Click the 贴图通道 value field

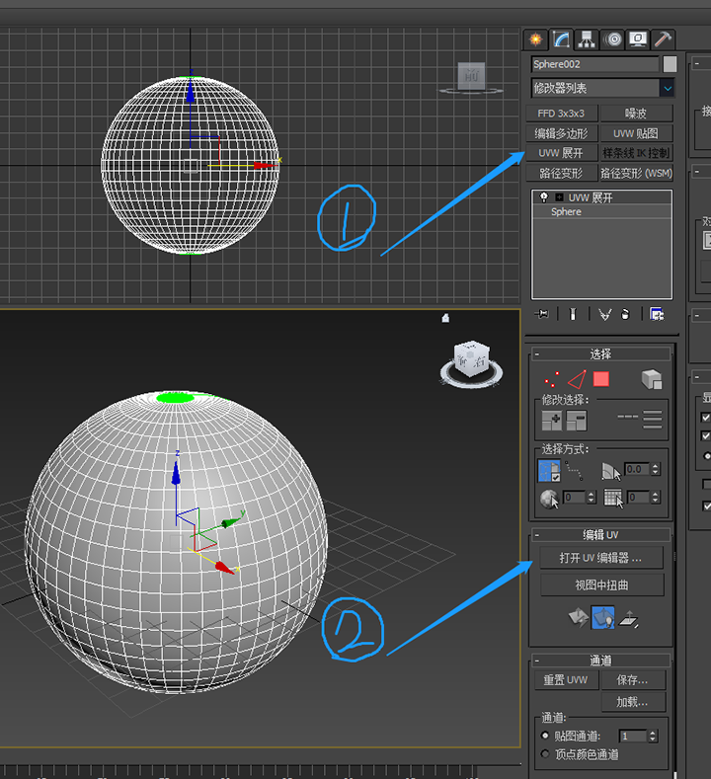tap(633, 737)
